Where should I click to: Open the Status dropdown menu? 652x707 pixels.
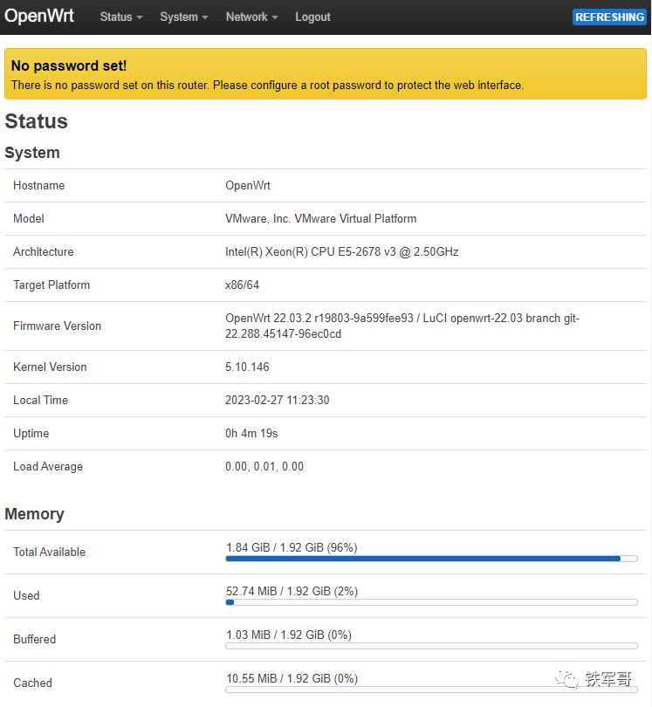(120, 17)
